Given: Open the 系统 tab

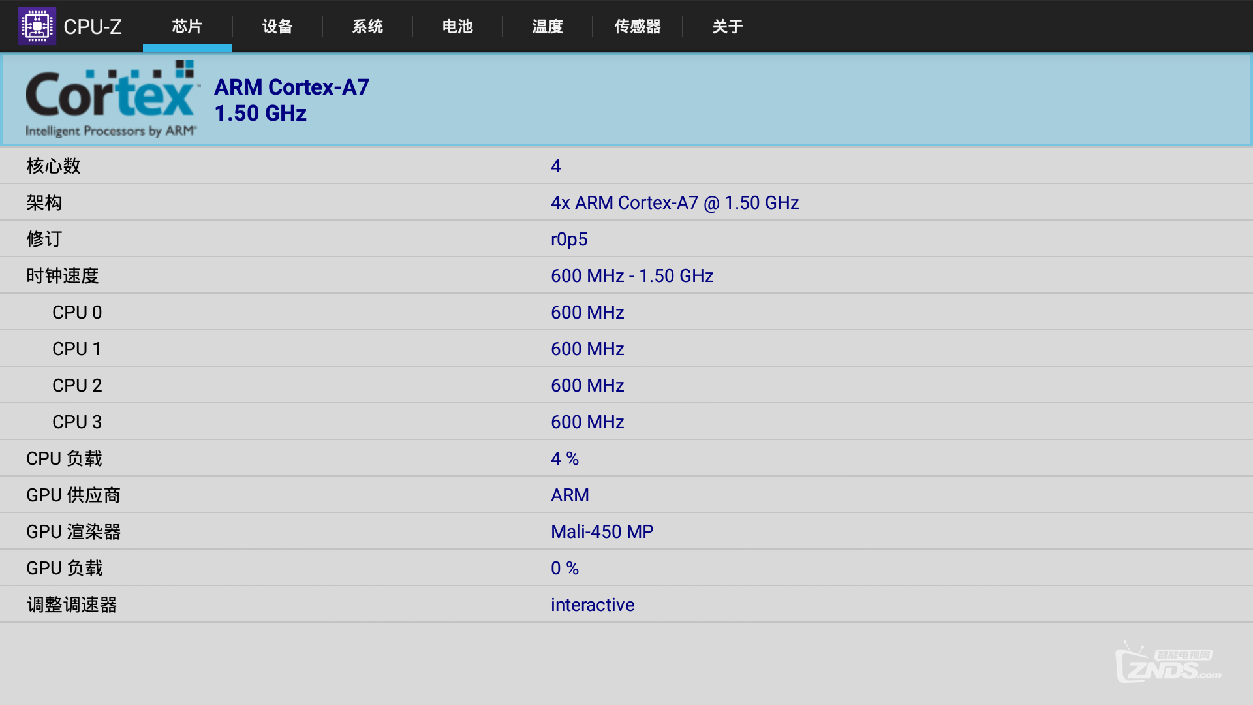Looking at the screenshot, I should pyautogui.click(x=367, y=26).
